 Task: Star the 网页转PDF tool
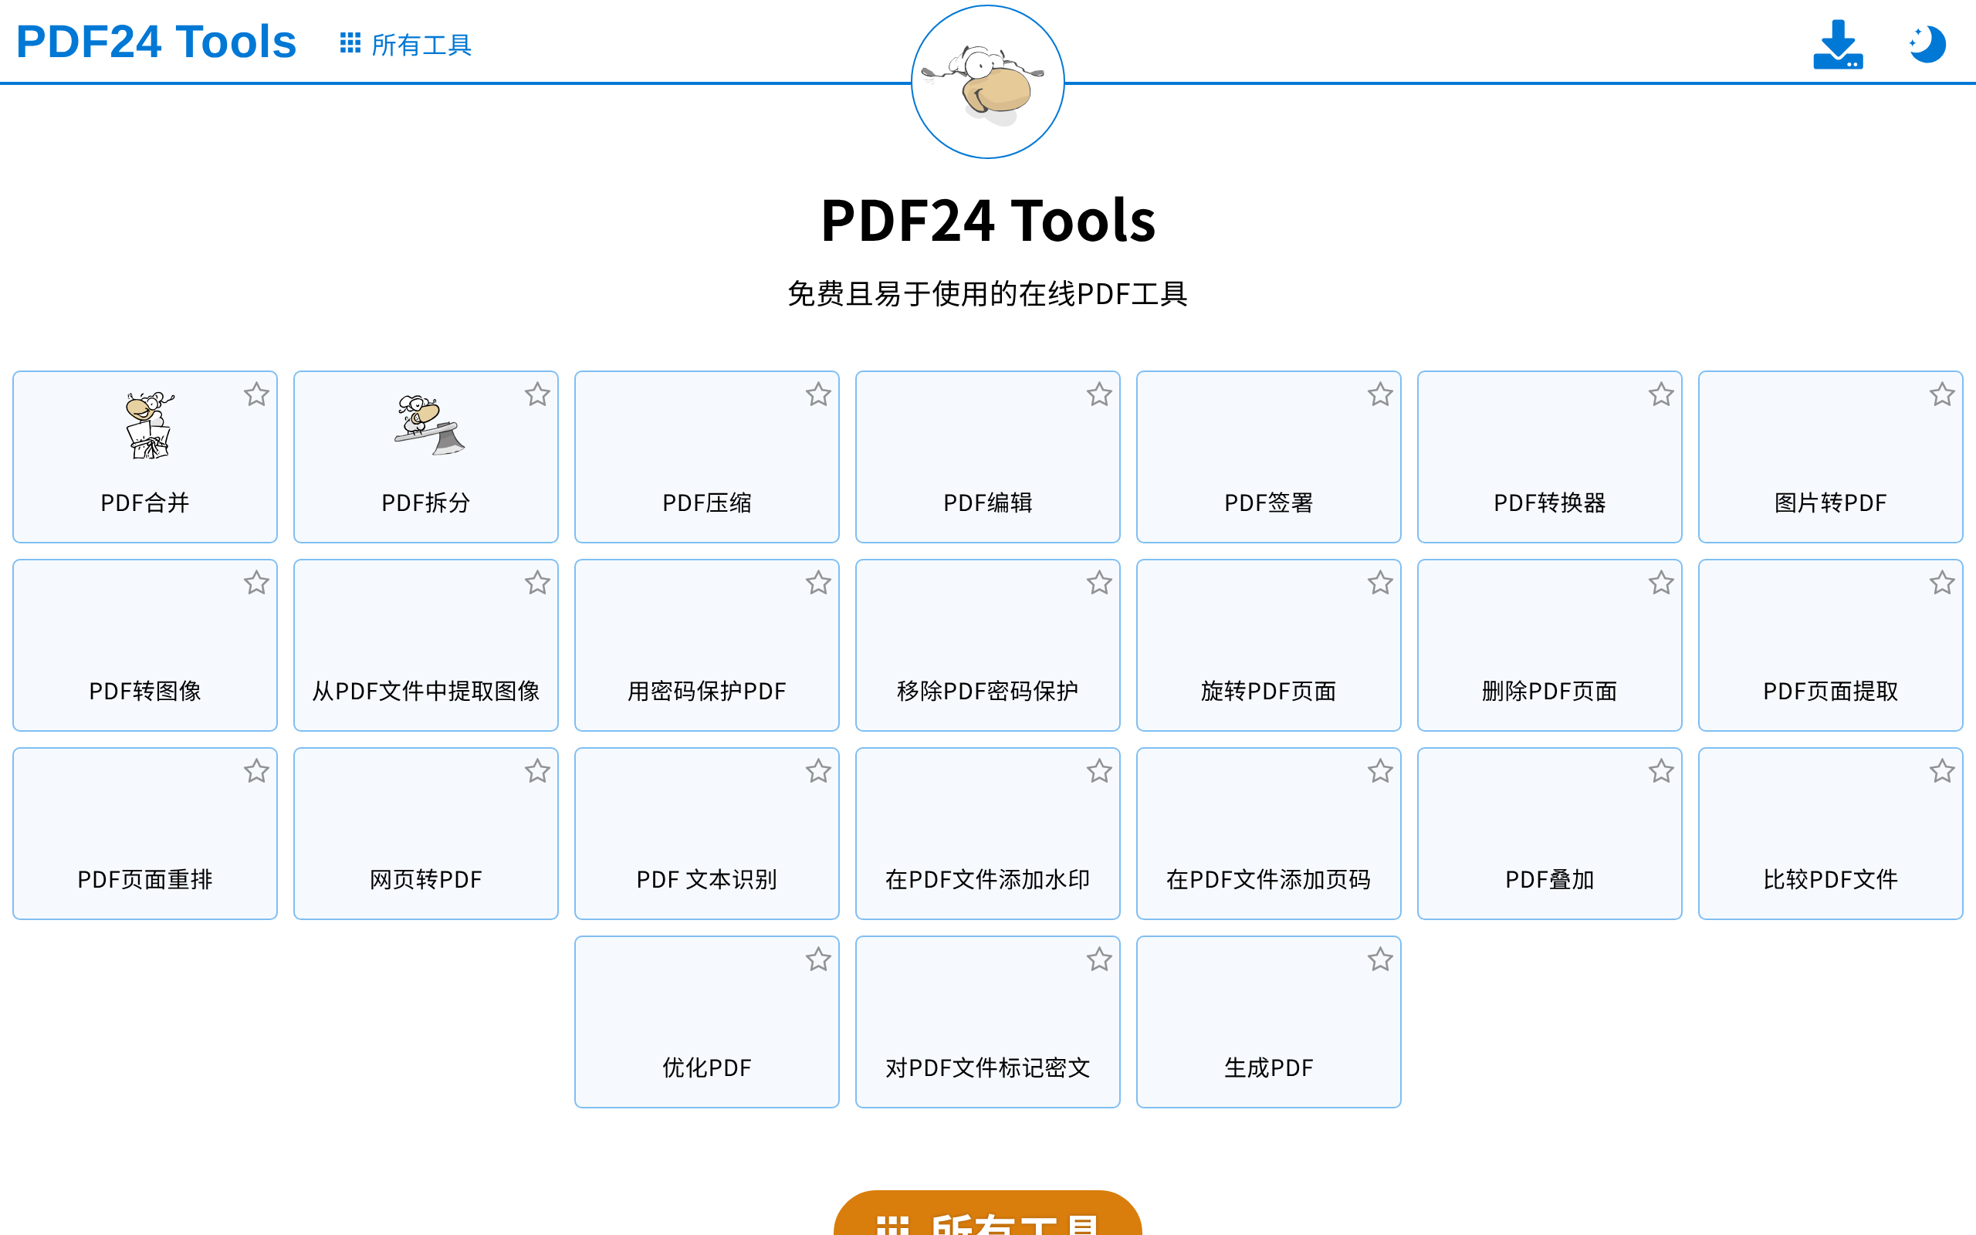537,771
